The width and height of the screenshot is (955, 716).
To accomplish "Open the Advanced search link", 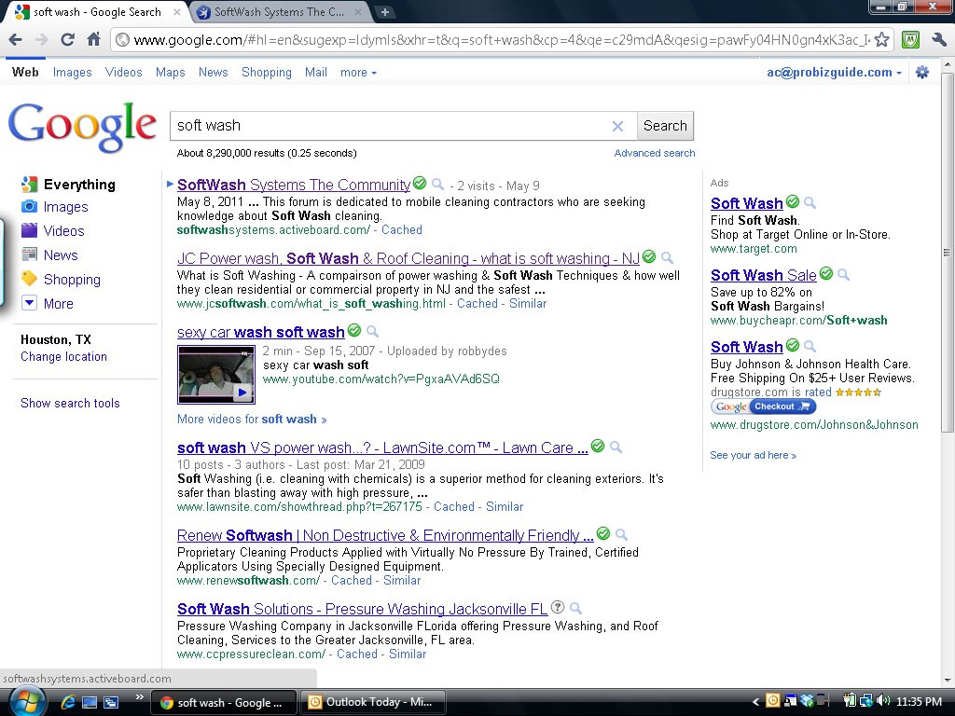I will pos(654,153).
